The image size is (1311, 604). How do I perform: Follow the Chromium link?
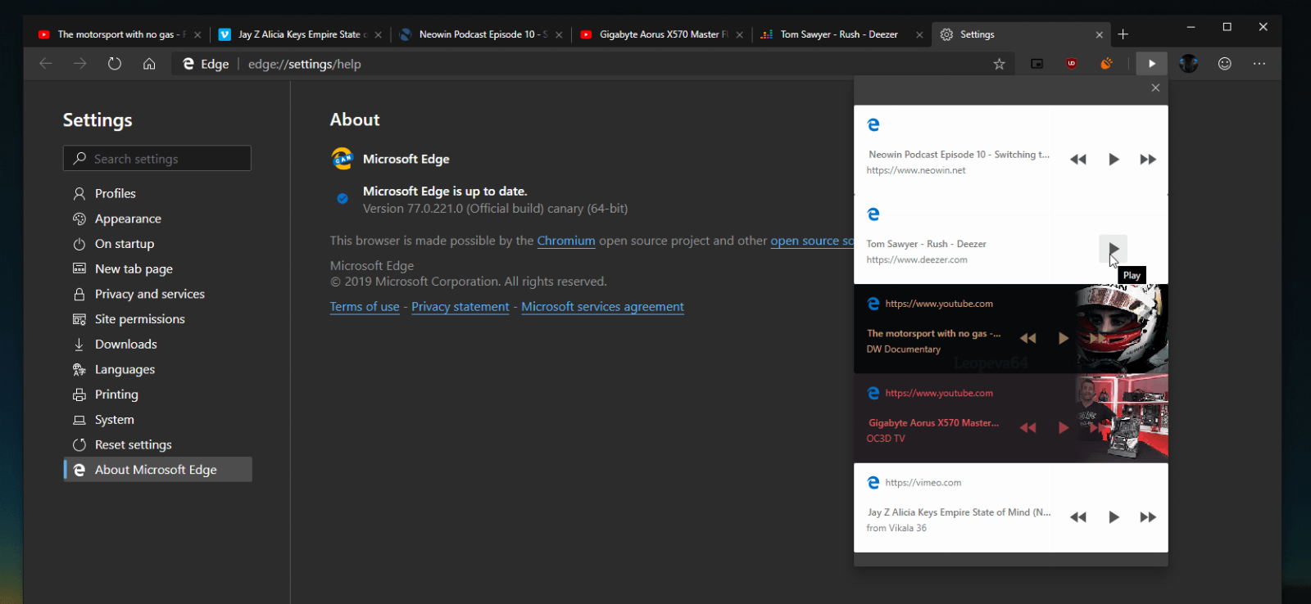coord(566,241)
